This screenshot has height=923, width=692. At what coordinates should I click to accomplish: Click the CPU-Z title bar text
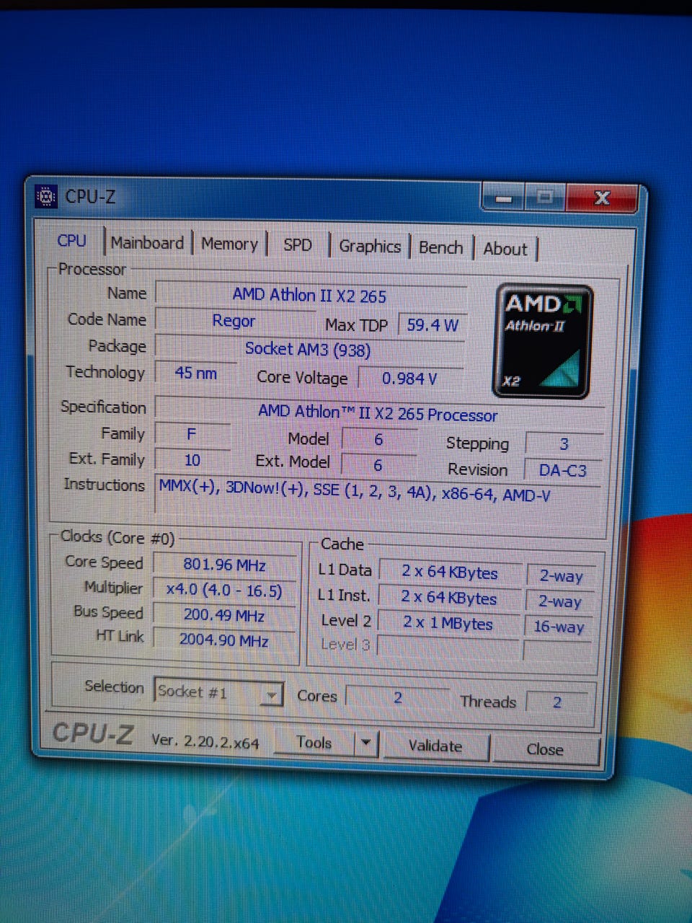(90, 197)
